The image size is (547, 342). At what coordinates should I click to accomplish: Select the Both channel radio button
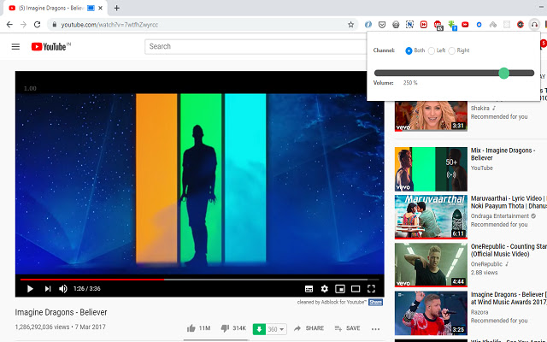[x=409, y=50]
